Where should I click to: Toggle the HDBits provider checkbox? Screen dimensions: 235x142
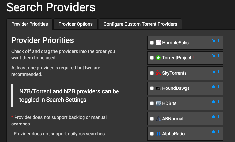(152, 103)
